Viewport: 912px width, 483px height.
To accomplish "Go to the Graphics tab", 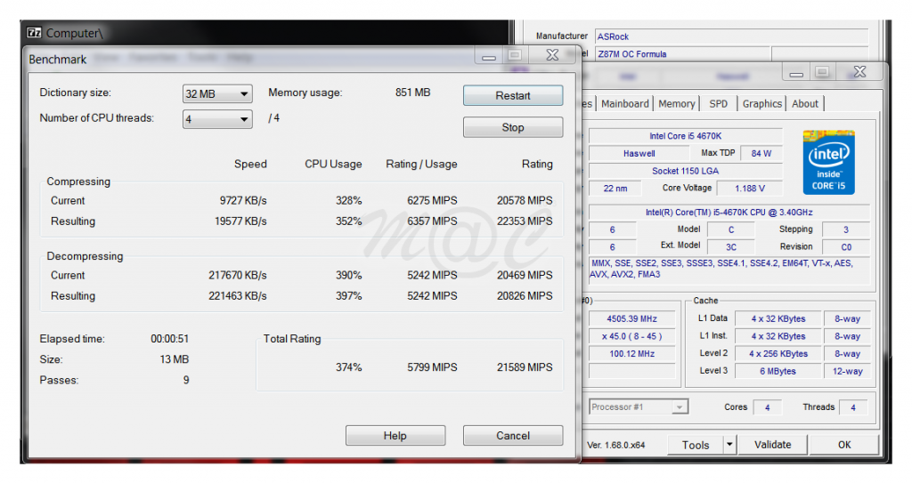I will (x=761, y=104).
